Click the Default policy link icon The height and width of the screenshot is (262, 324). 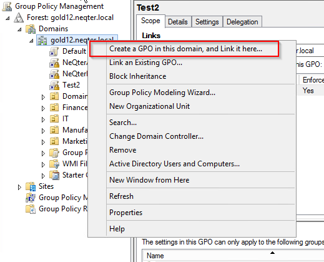(x=54, y=51)
